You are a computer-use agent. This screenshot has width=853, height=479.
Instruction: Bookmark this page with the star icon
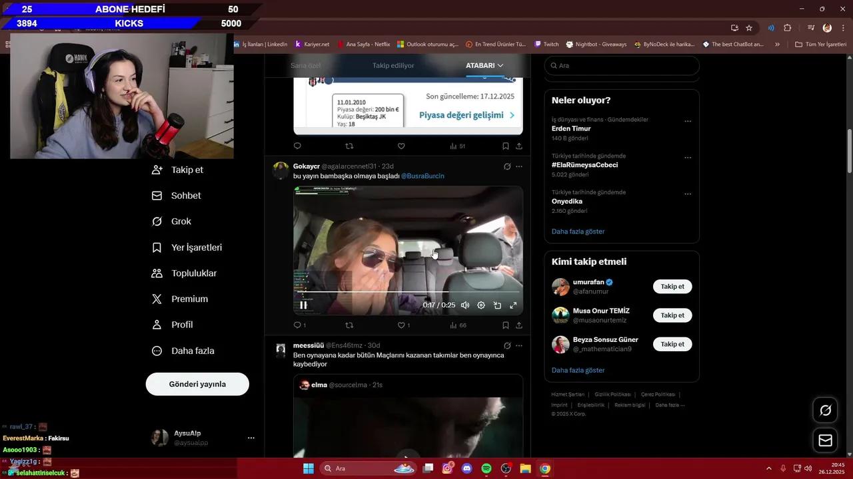click(x=749, y=28)
